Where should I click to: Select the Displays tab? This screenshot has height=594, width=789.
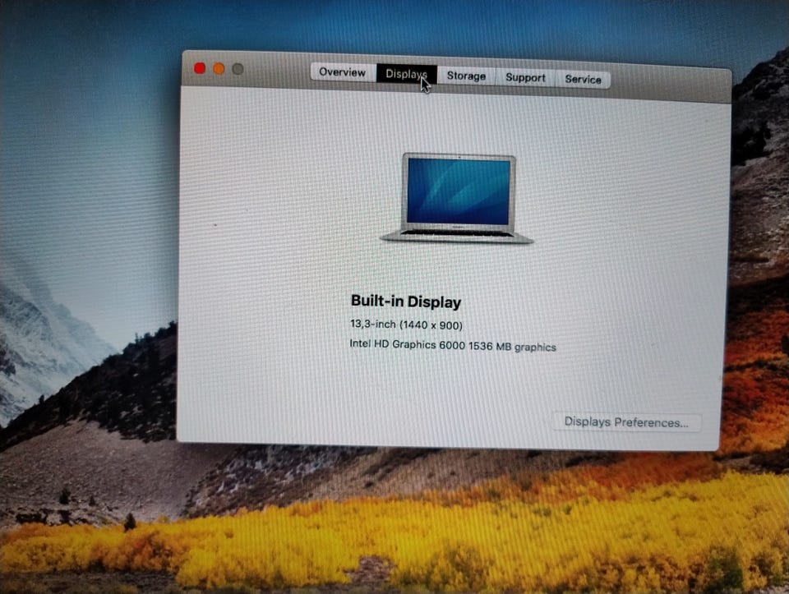click(x=407, y=74)
